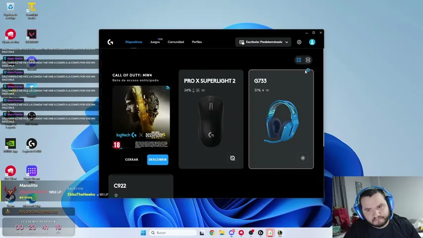
Task: Click small icon under C922 title
Action: pyautogui.click(x=116, y=195)
